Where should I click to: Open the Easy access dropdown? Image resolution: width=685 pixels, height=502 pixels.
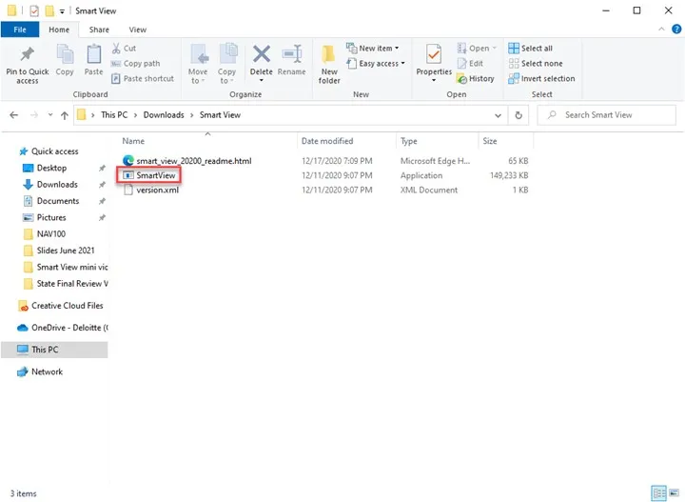coord(376,64)
